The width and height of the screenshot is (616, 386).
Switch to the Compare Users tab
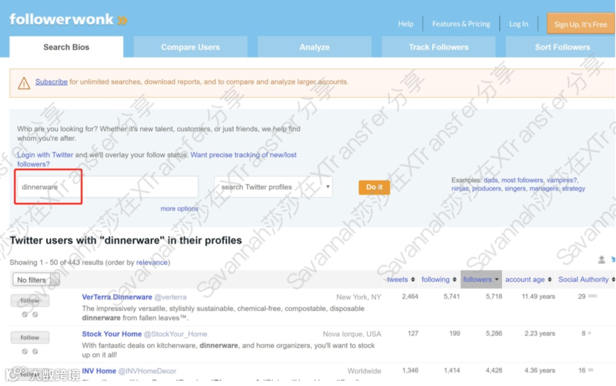(190, 47)
